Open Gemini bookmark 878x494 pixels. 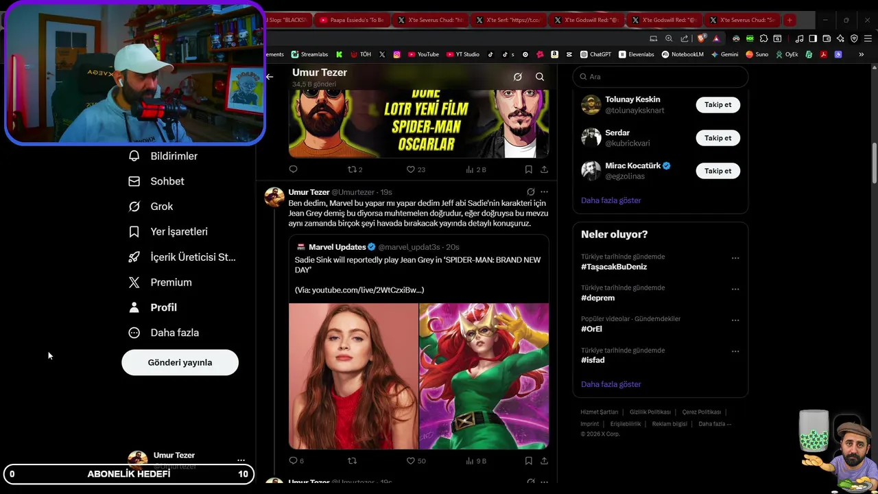[725, 54]
